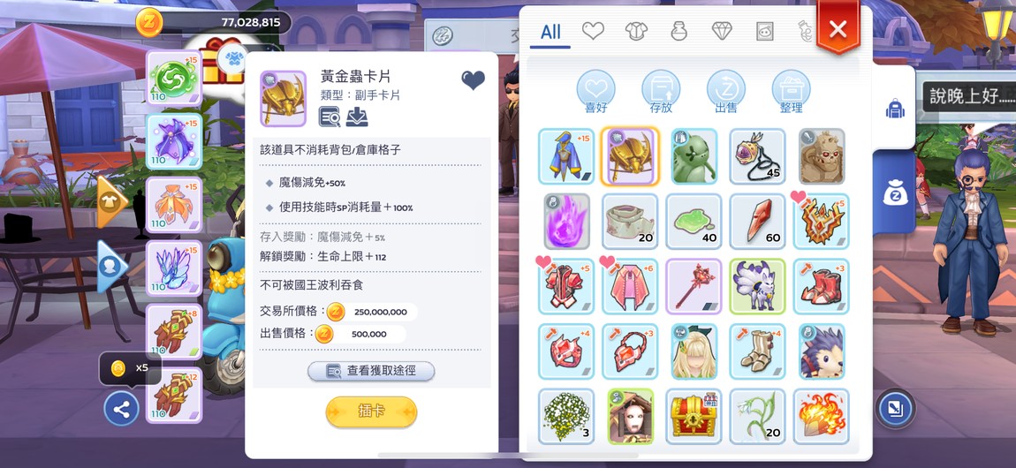Toggle favorite heart on Golden Bug card
Screen dimensions: 1016x468
[473, 80]
